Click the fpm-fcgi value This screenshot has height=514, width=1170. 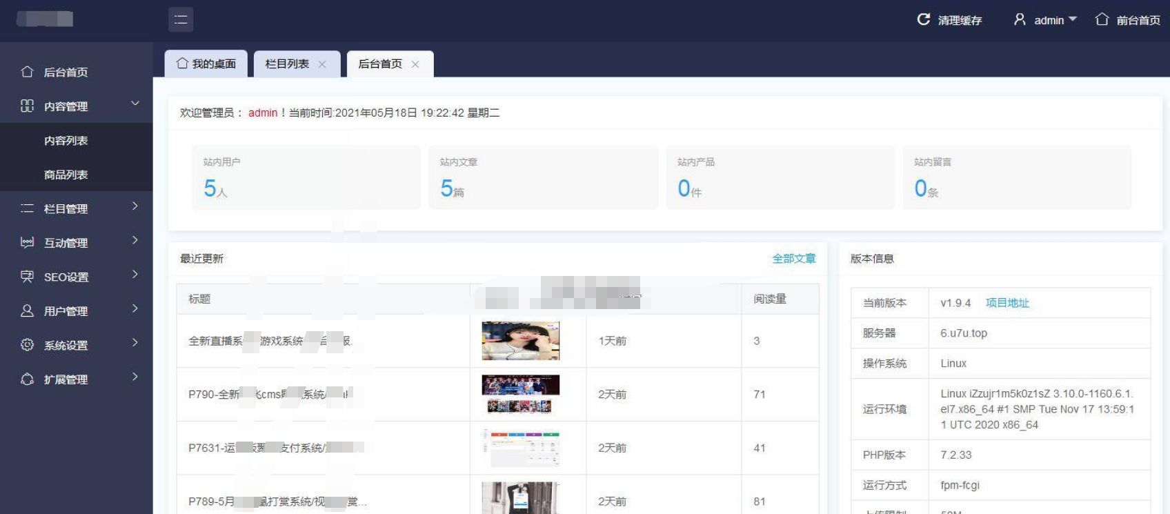[960, 486]
